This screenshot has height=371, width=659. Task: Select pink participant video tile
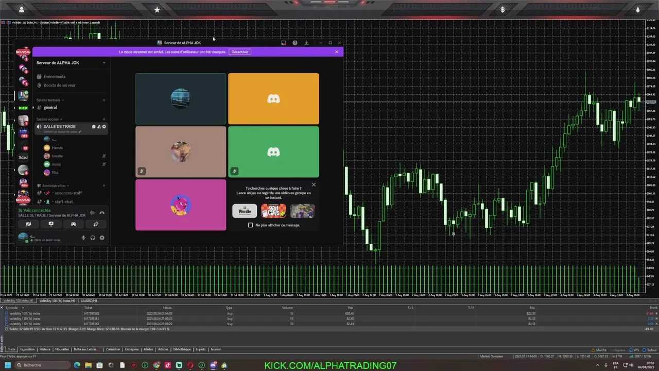(181, 205)
